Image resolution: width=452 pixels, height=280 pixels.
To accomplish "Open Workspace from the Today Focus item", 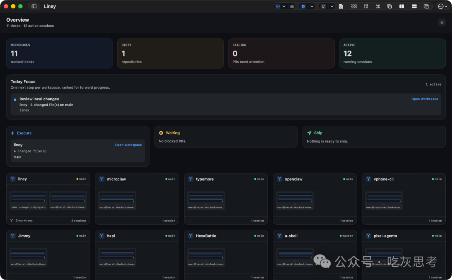I will coord(425,99).
